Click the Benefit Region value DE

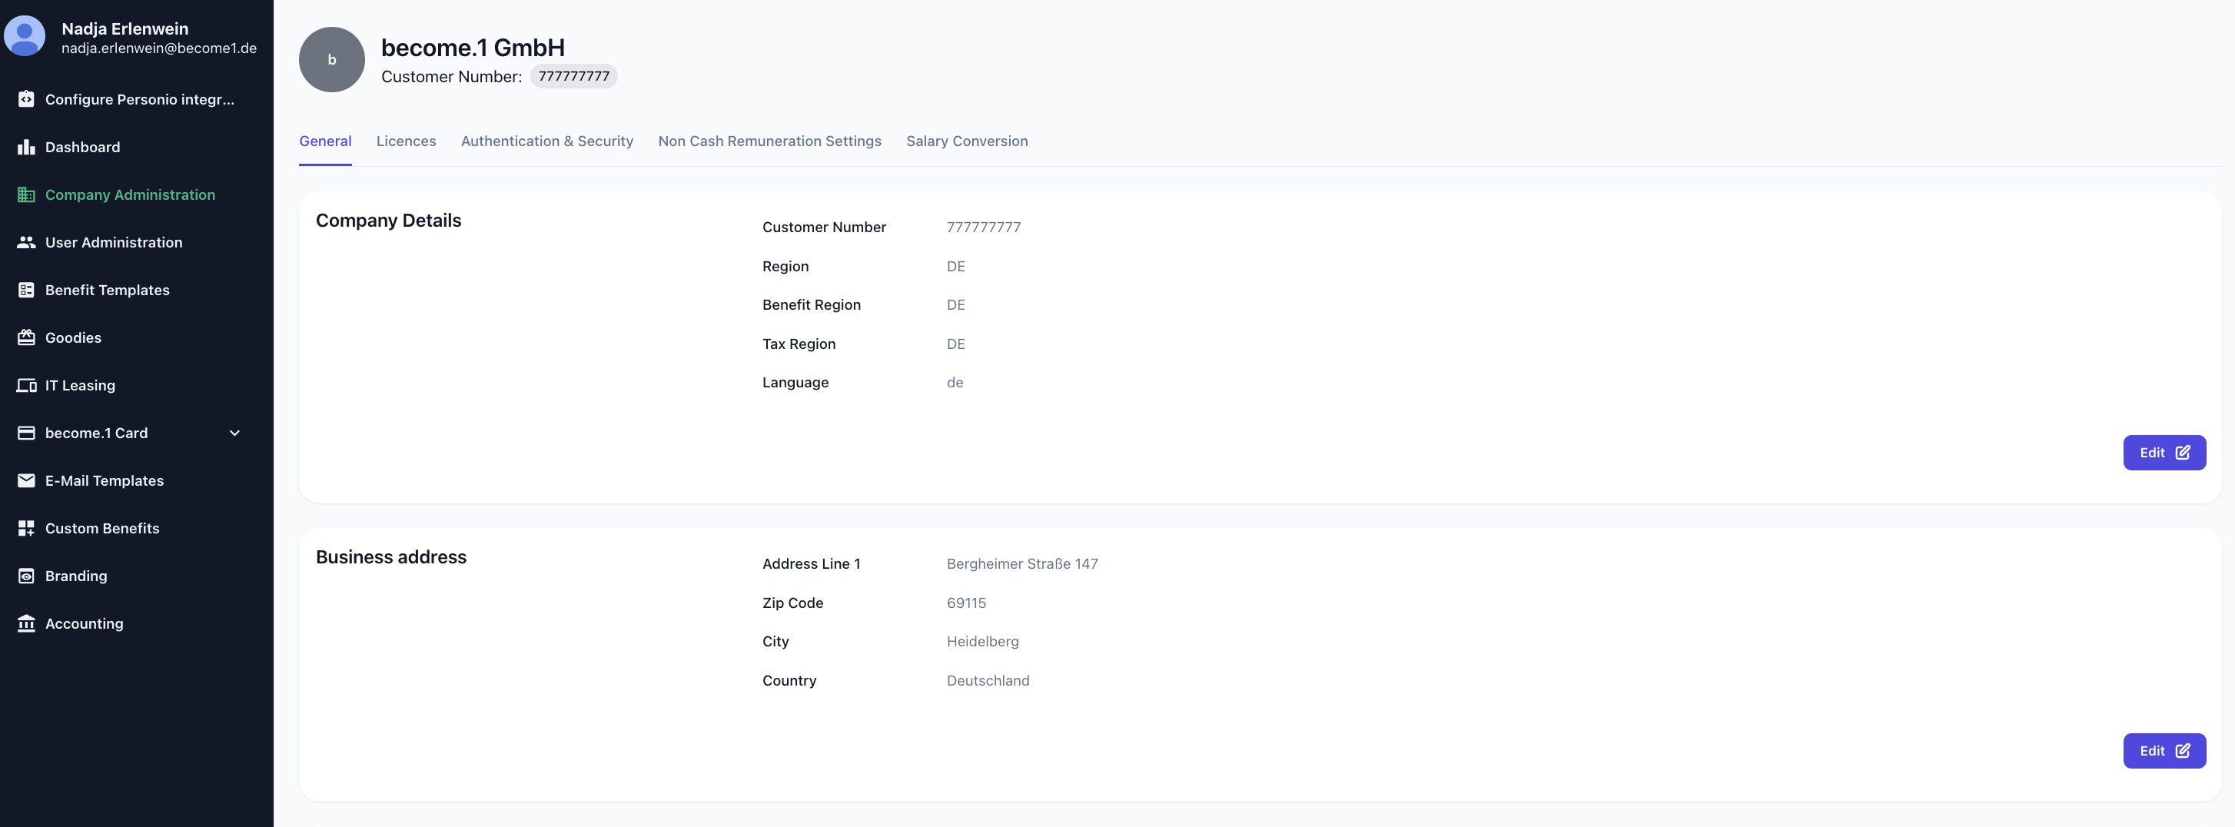(955, 304)
